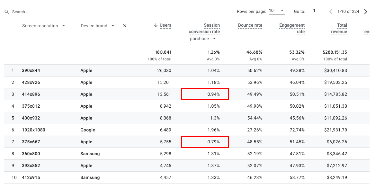Open the Rows per page dropdown
Viewport: 375px width, 188px height.
277,11
